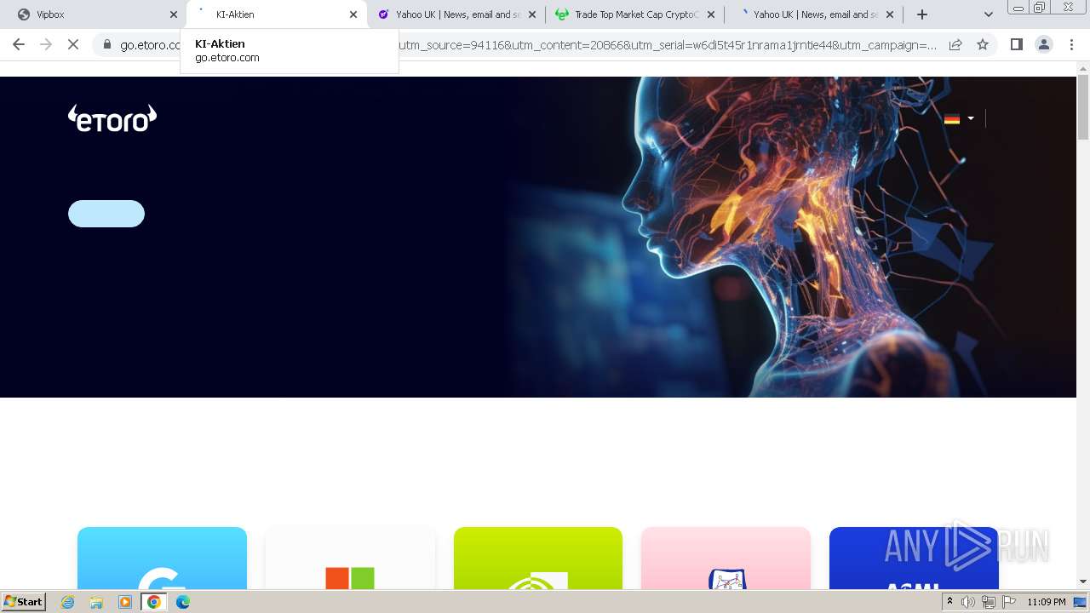Click the eToro logo
Image resolution: width=1090 pixels, height=613 pixels.
click(x=112, y=118)
